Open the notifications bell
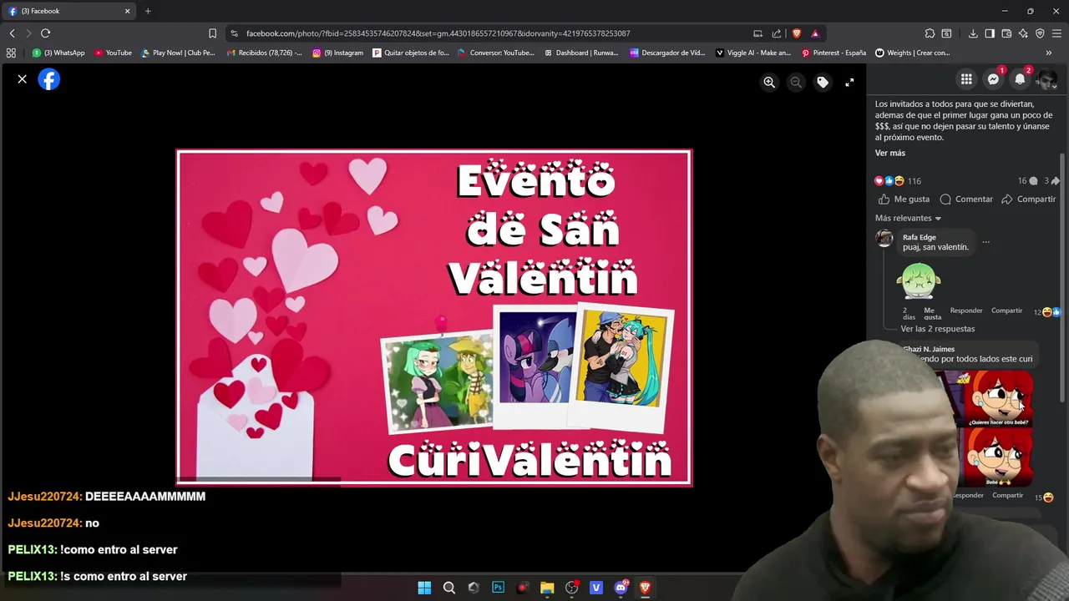Viewport: 1069px width, 601px height. [x=1020, y=79]
